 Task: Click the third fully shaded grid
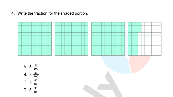108,39
